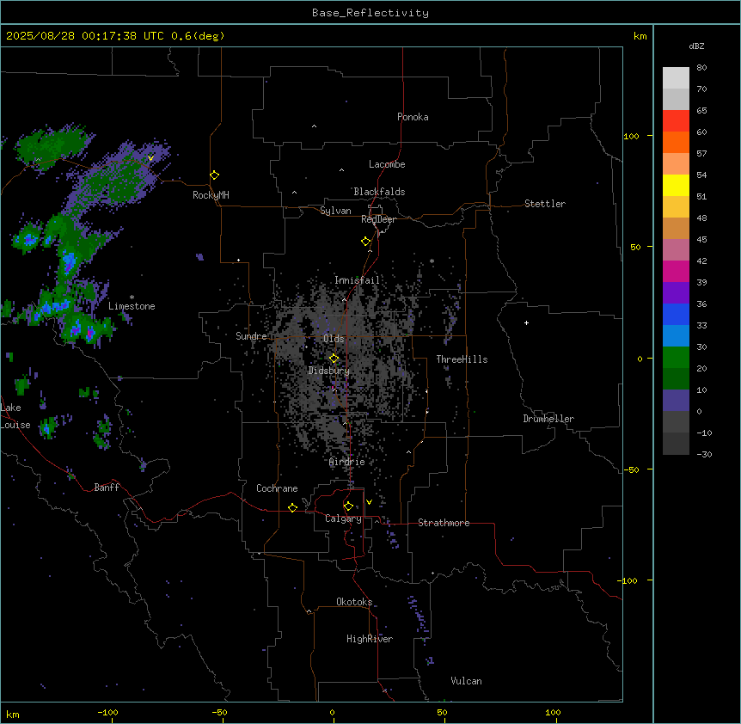Click the ThreeHills label

(x=462, y=359)
